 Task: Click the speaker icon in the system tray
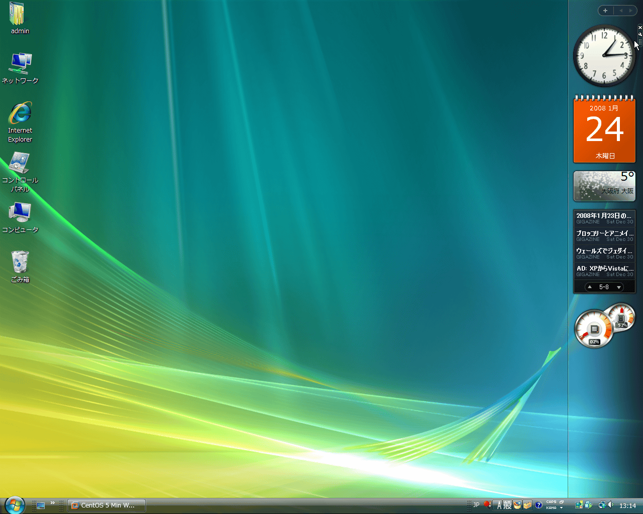611,505
